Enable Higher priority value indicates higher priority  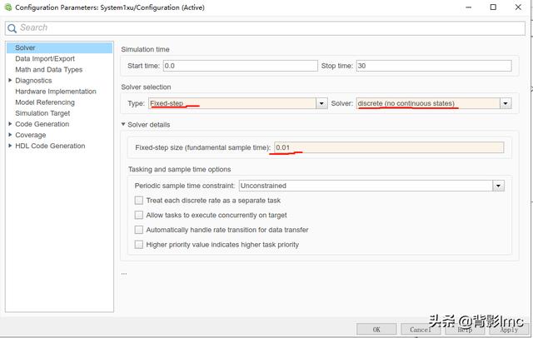139,245
